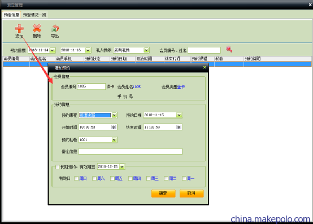This screenshot has width=313, height=224.
Task: Open the 预约日期 2018-11-15 dropdown
Action: point(179,115)
